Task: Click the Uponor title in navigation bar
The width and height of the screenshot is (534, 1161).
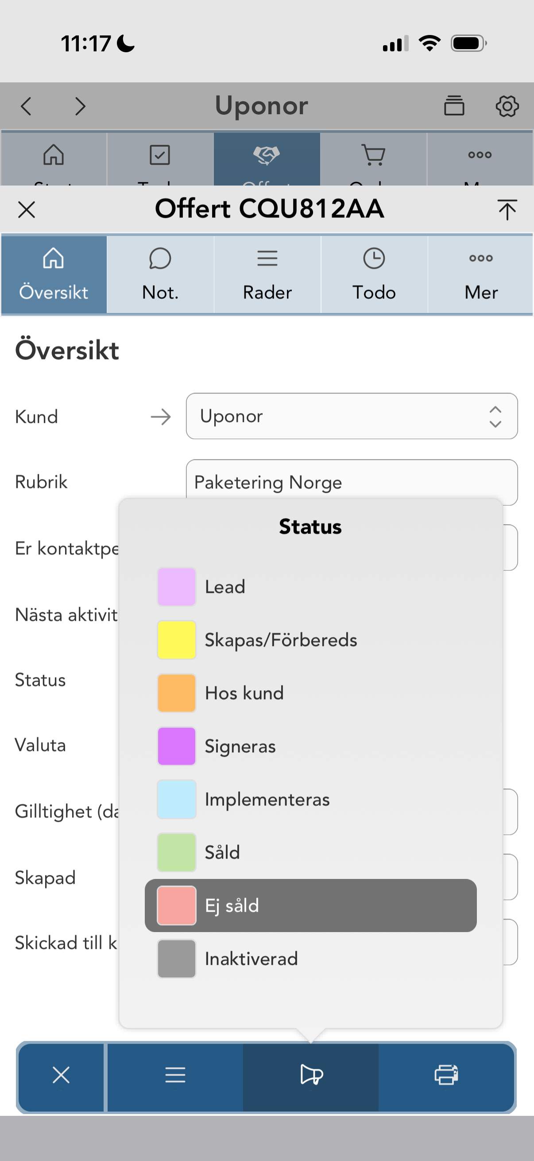Action: coord(261,106)
